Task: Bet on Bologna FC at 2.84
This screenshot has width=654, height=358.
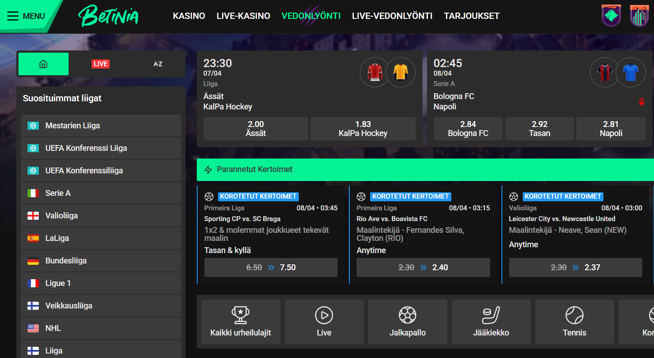Action: tap(468, 129)
